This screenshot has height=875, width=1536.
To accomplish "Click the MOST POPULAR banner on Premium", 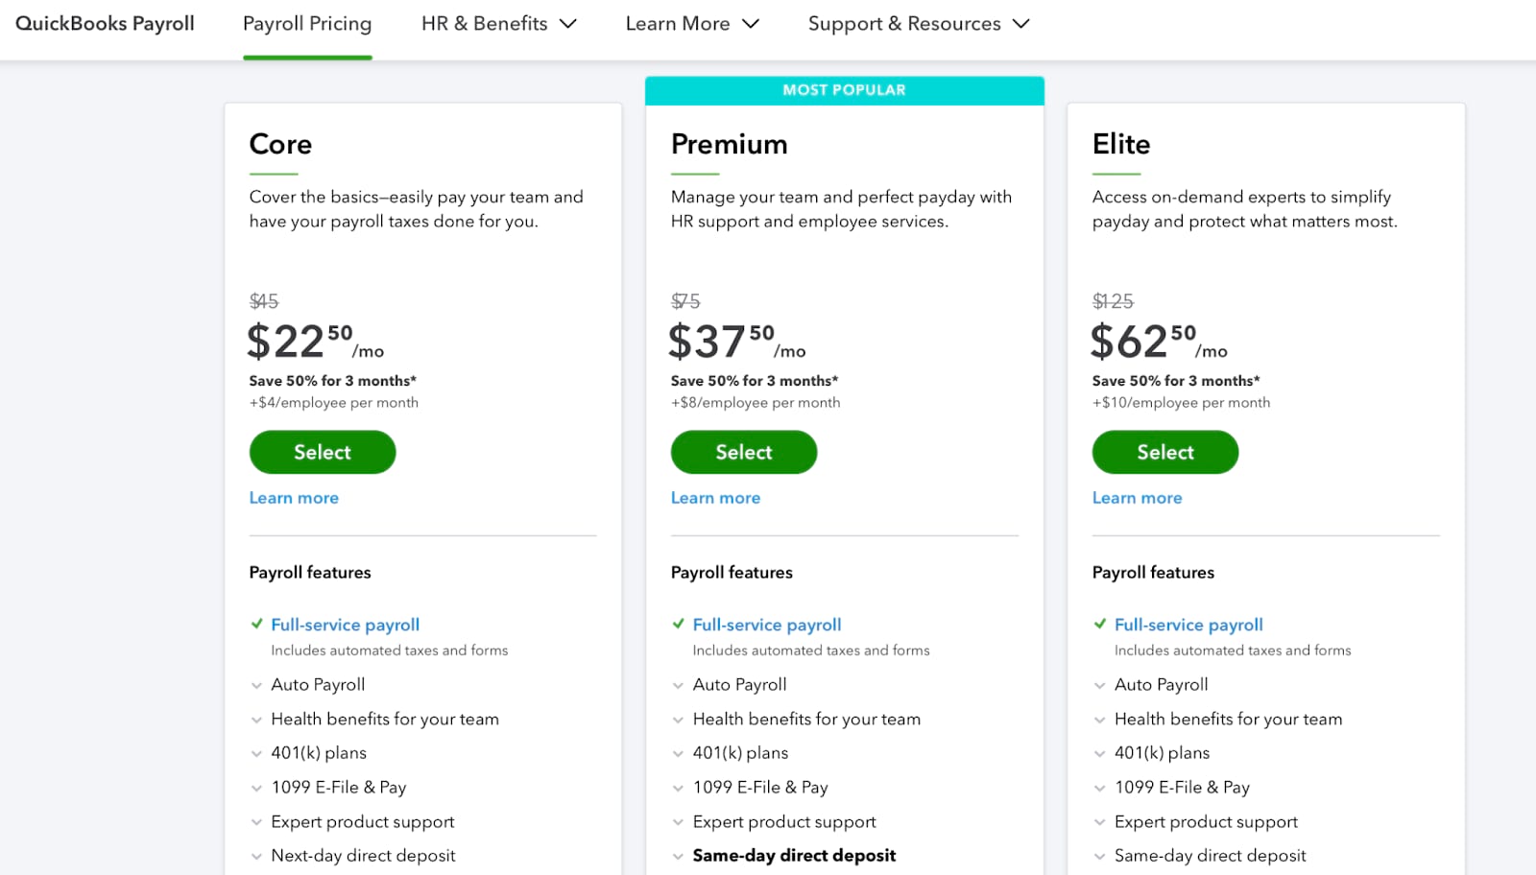I will tap(844, 89).
